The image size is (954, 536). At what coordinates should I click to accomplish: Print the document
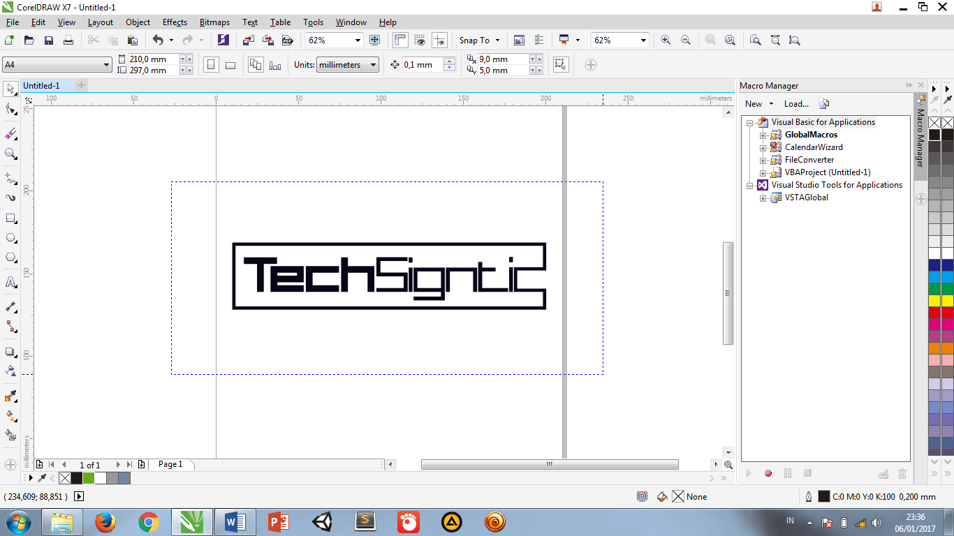[68, 40]
